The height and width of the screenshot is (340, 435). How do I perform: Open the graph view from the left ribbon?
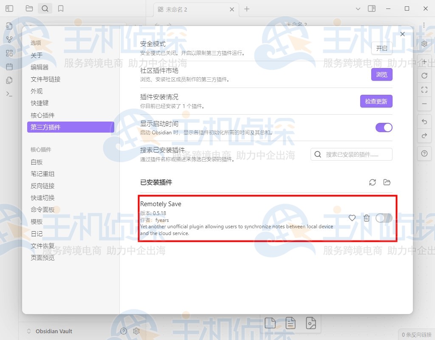(9, 39)
